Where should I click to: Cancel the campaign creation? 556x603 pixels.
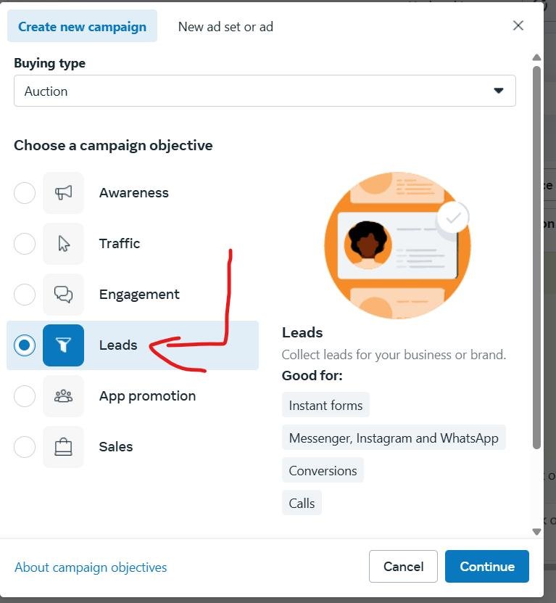pos(403,566)
